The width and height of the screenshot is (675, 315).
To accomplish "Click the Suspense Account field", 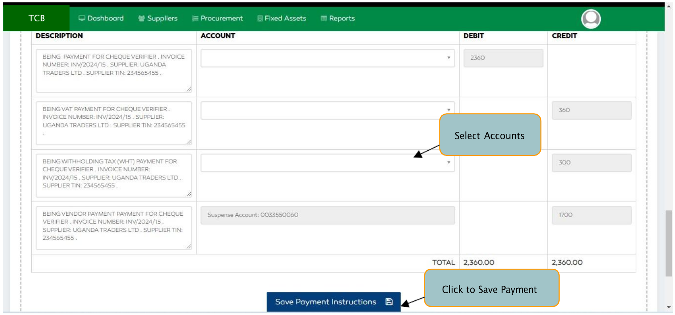I will (x=327, y=215).
